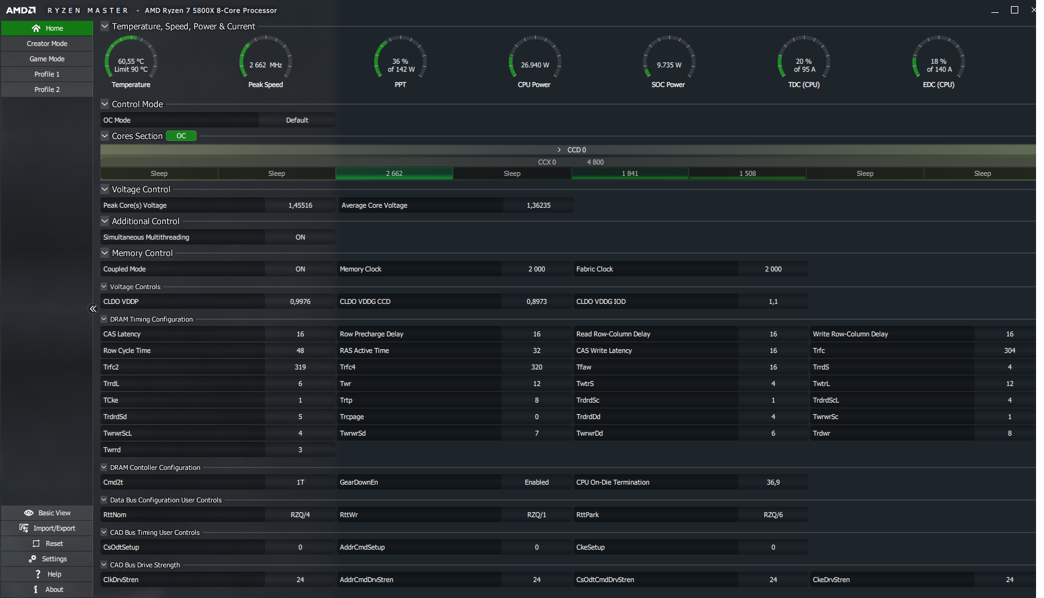Click ClkDrvStren value 24
Screen dimensions: 1044x598
pyautogui.click(x=300, y=580)
